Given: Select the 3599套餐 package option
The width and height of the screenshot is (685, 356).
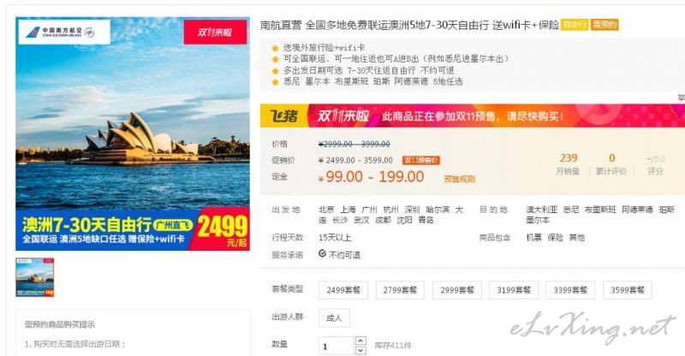Looking at the screenshot, I should pos(628,290).
